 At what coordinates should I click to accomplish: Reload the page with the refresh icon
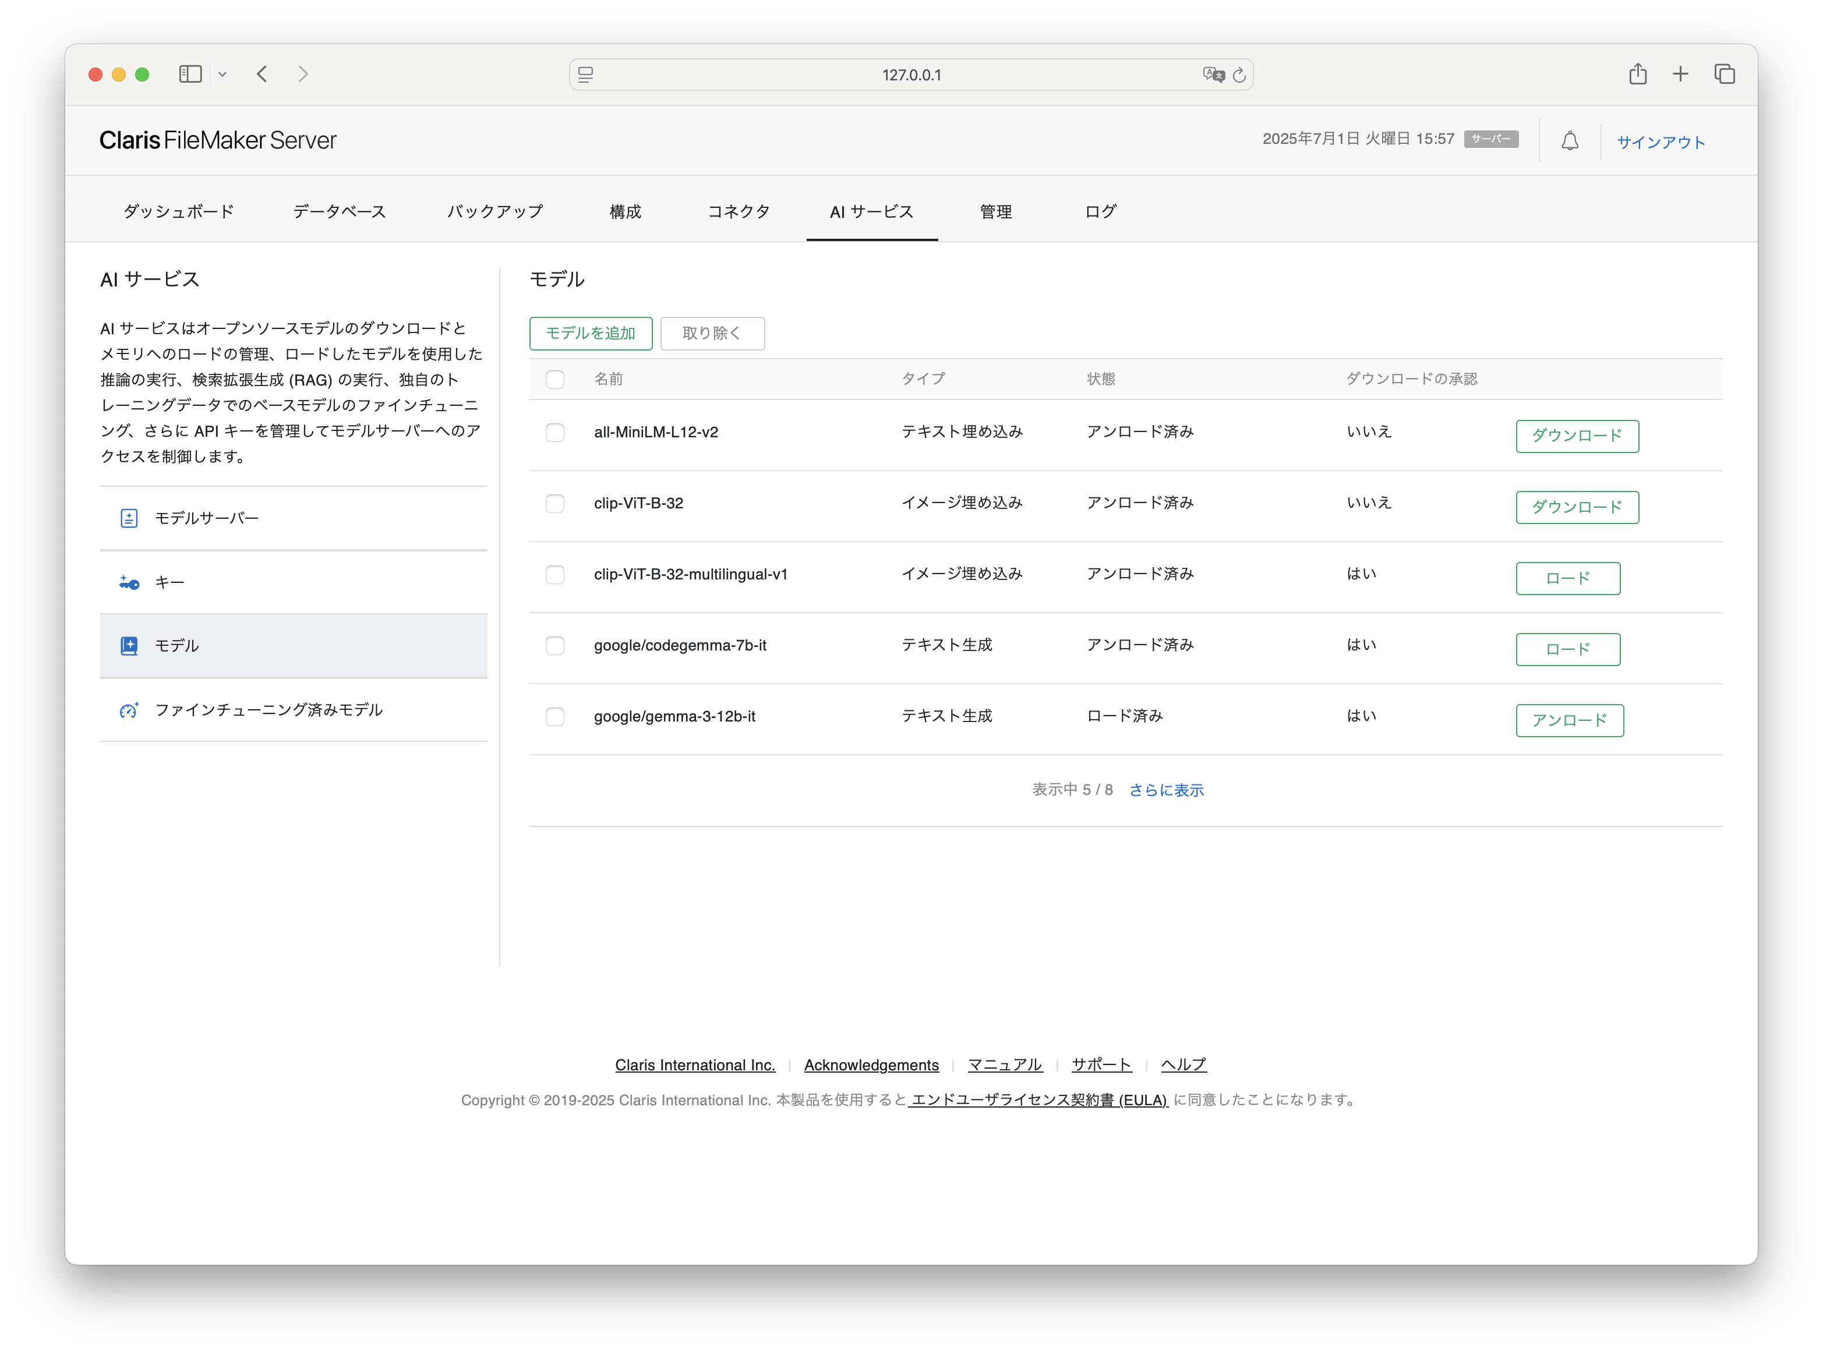click(x=1239, y=75)
